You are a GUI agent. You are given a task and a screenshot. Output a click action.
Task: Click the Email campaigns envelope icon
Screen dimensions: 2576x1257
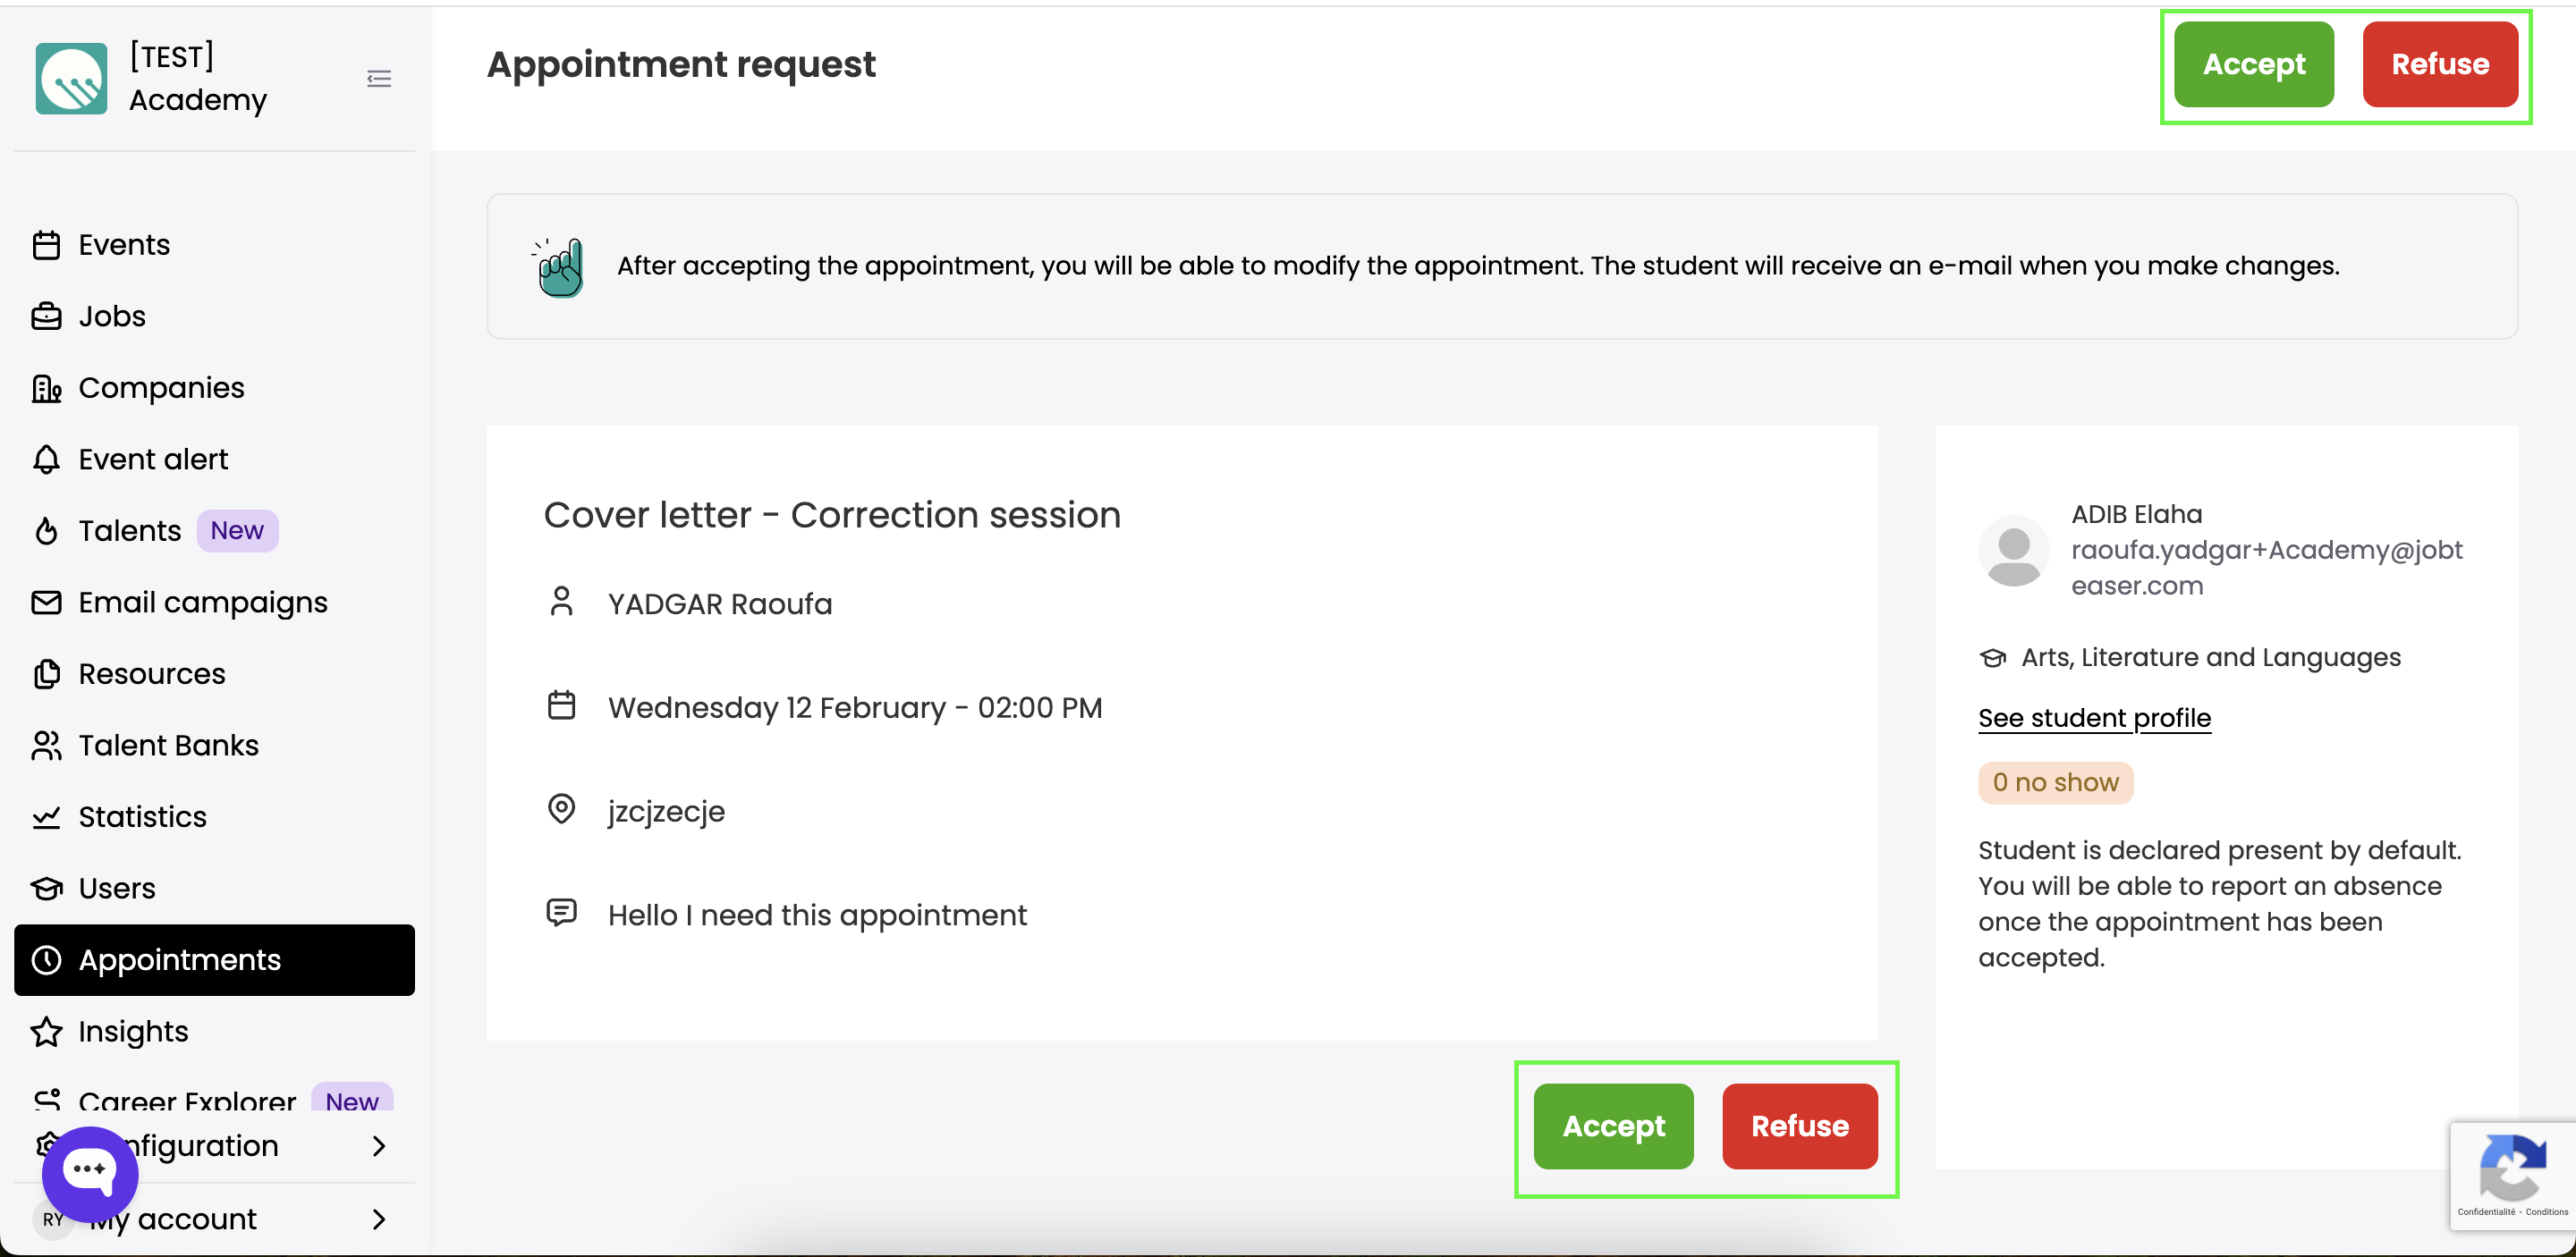[46, 603]
